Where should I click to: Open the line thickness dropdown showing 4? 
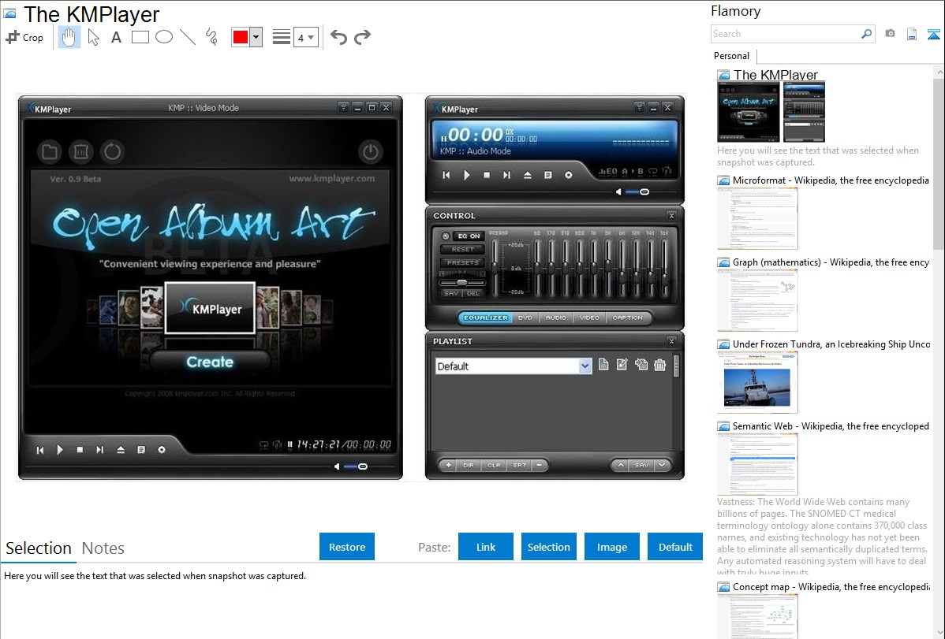305,38
